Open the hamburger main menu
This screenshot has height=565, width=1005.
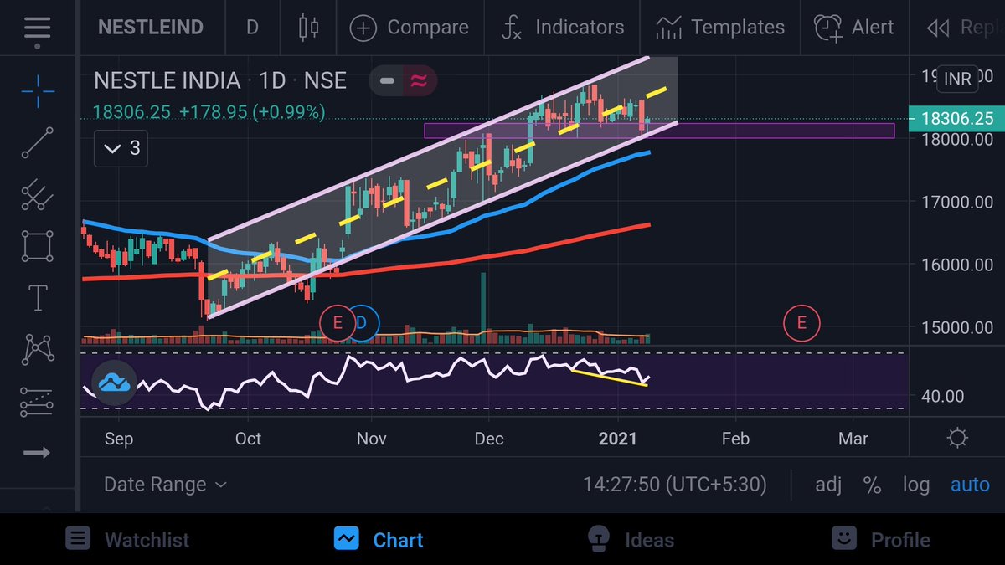click(37, 26)
